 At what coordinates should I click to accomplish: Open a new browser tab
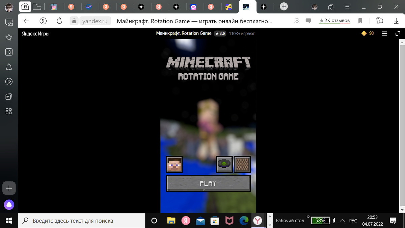pos(284,6)
